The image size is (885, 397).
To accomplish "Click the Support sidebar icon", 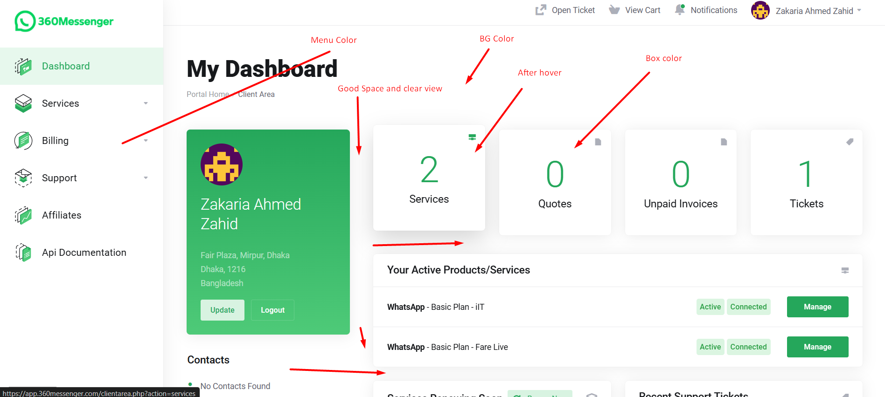I will coord(23,178).
